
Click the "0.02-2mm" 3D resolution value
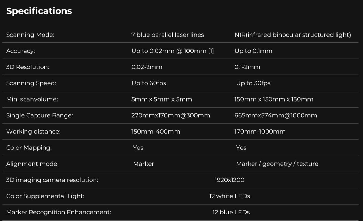click(147, 67)
